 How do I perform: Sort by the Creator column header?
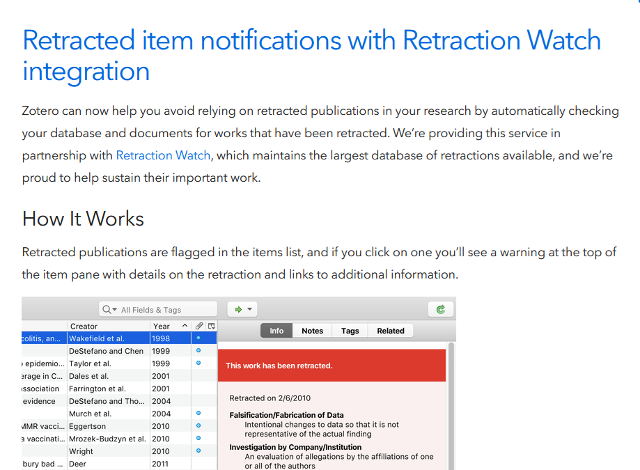tap(108, 326)
